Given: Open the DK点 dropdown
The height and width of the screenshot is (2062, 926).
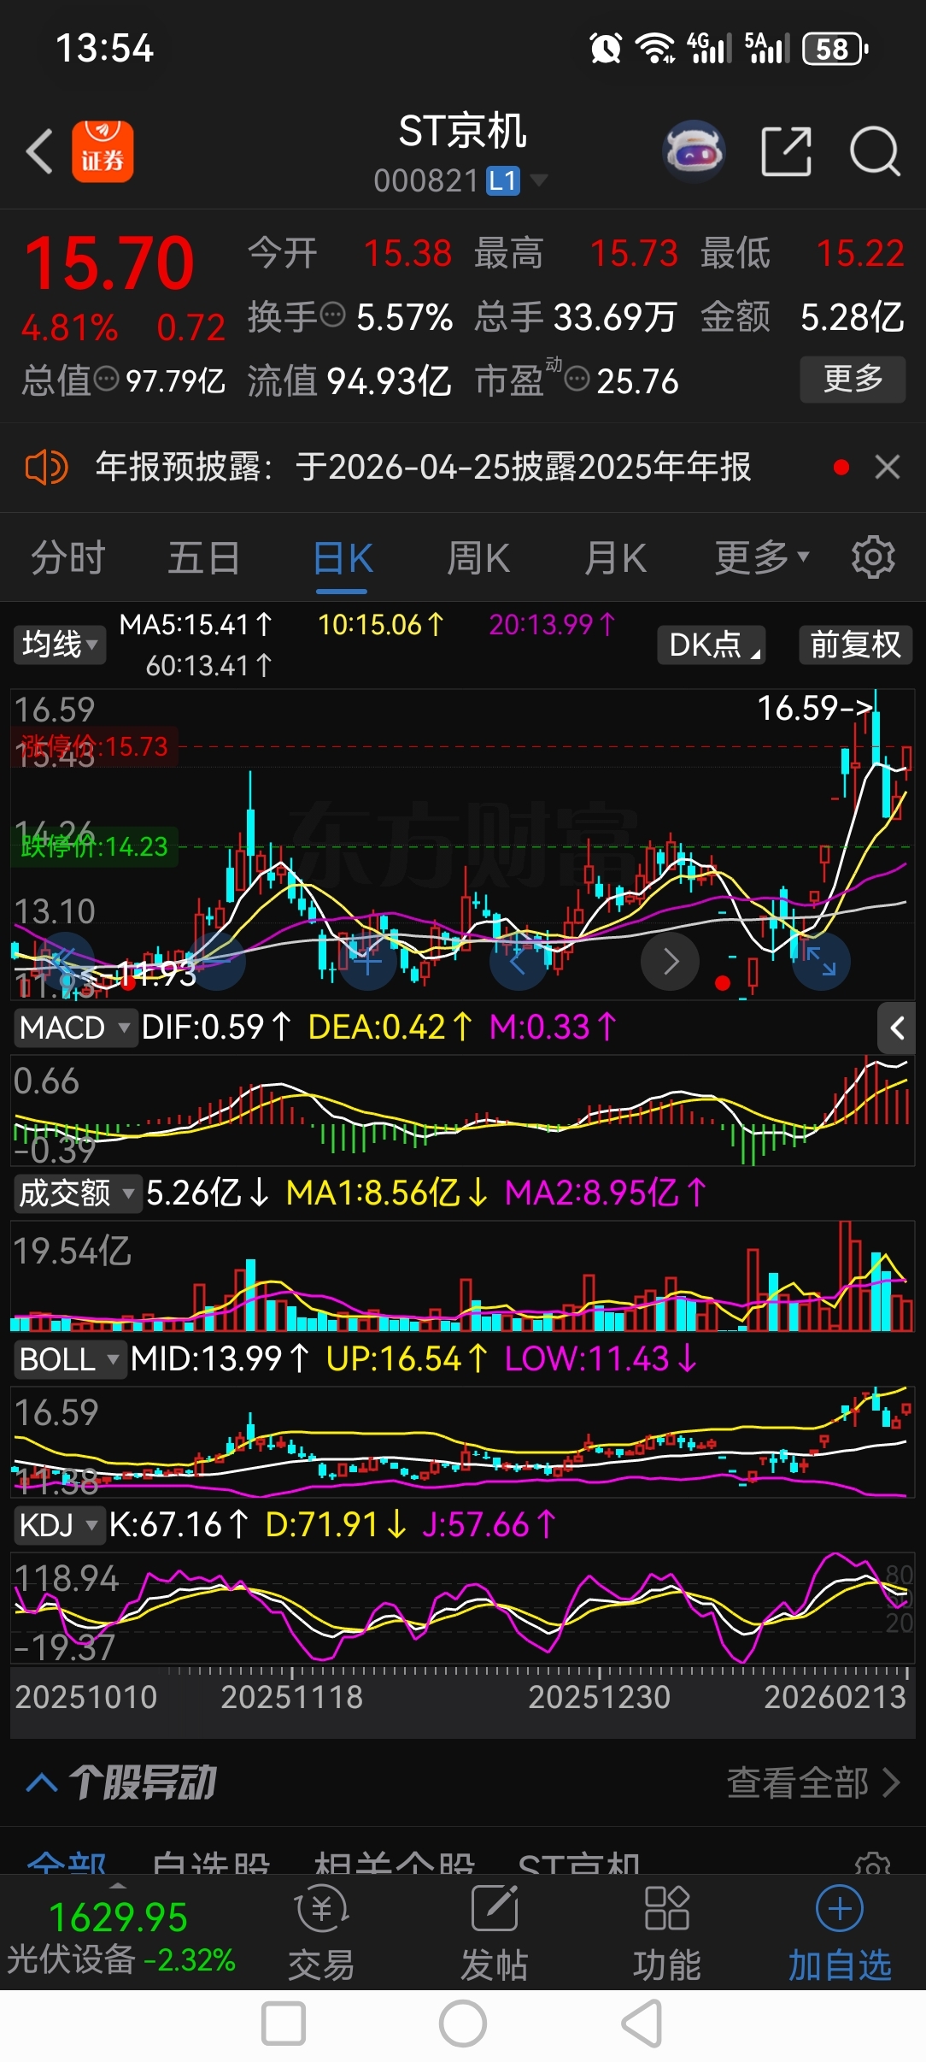Looking at the screenshot, I should click(x=712, y=645).
